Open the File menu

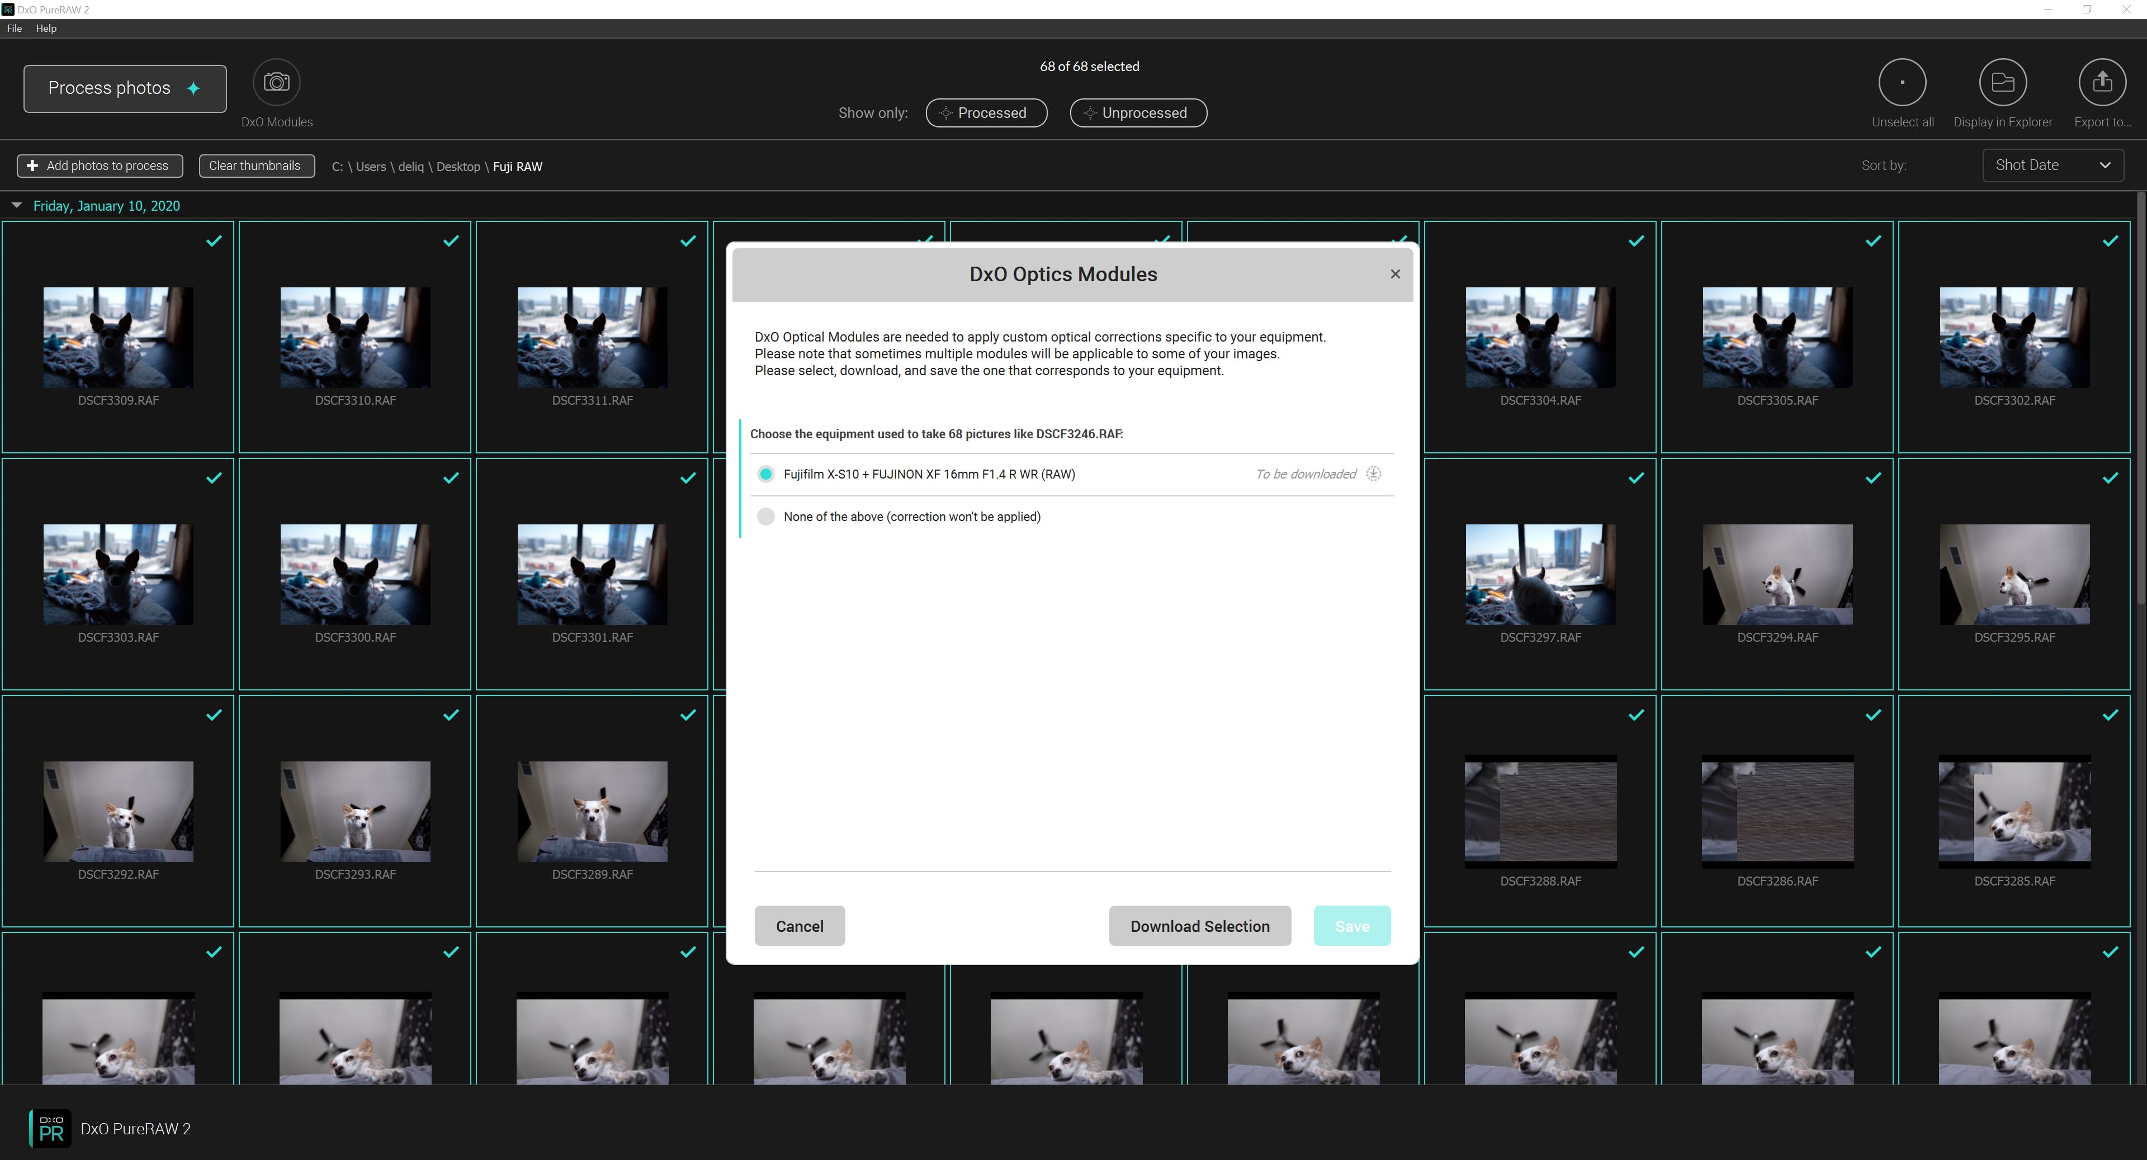tap(14, 29)
